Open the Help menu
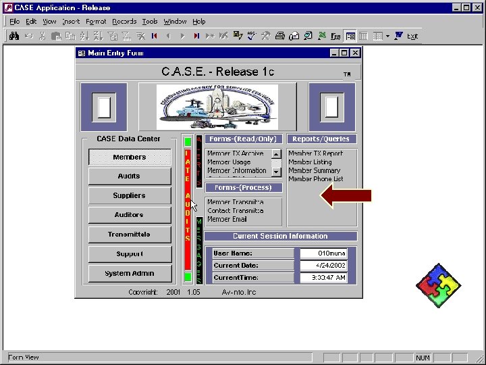The image size is (486, 365). (x=199, y=22)
